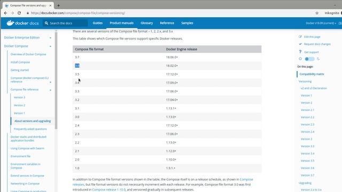Collapse the Compose file reference arrow
The image size is (342, 192).
pos(50,90)
